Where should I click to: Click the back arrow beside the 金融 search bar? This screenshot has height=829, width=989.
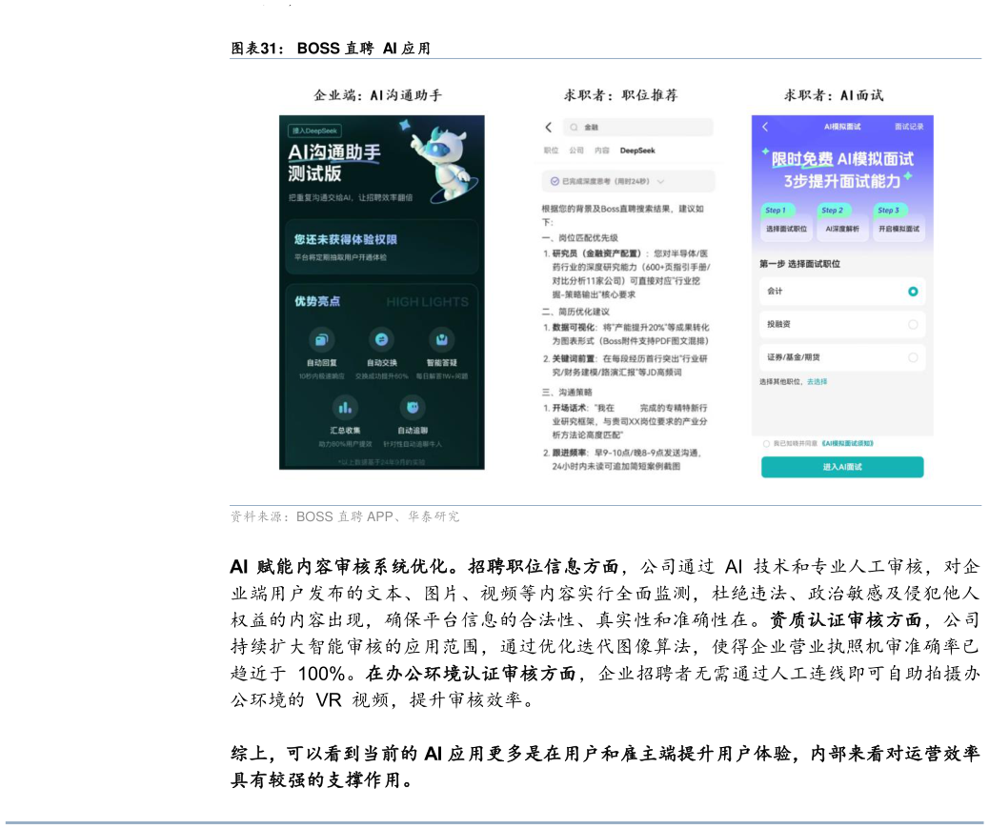pos(548,127)
